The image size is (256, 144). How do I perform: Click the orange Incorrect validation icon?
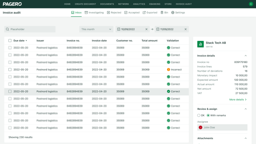[x=168, y=69]
